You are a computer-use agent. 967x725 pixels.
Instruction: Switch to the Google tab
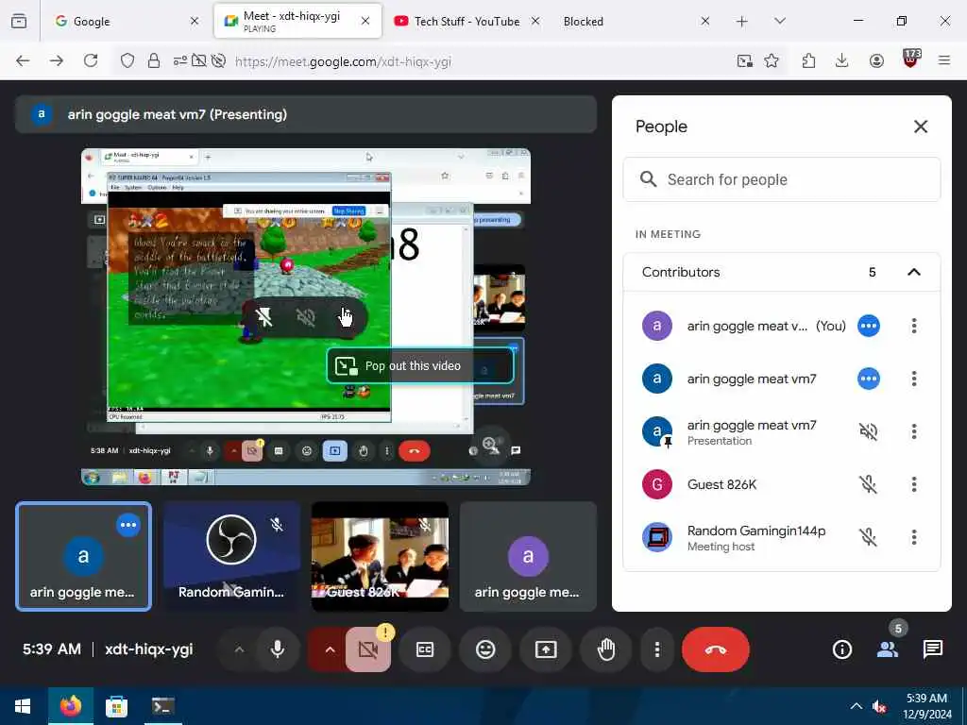coord(127,21)
